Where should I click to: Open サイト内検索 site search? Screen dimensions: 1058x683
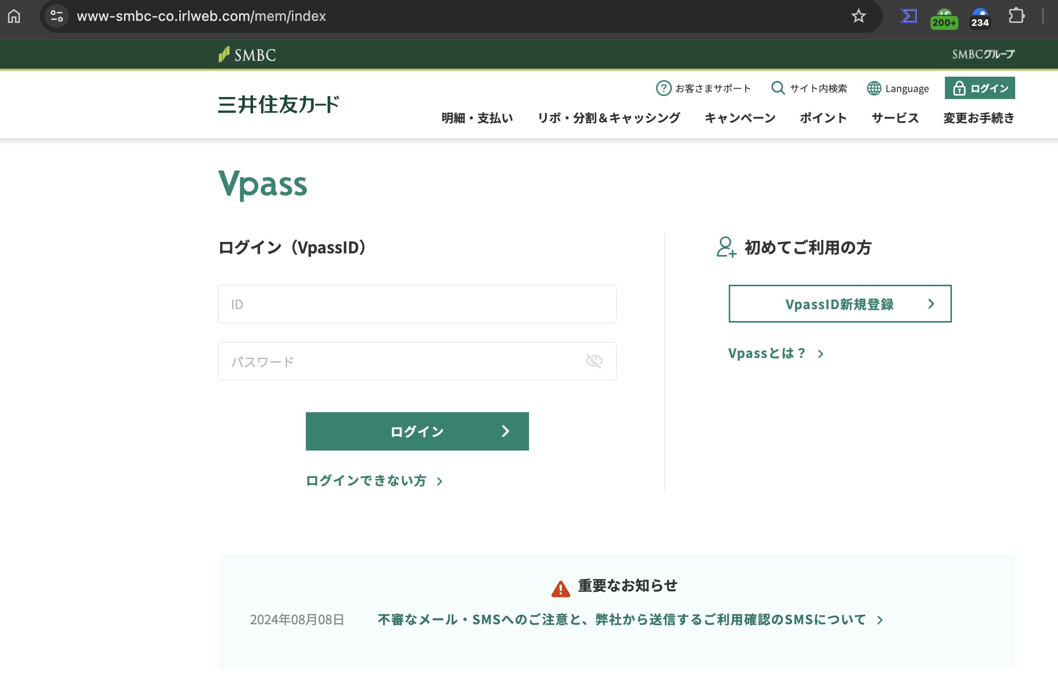[x=809, y=88]
